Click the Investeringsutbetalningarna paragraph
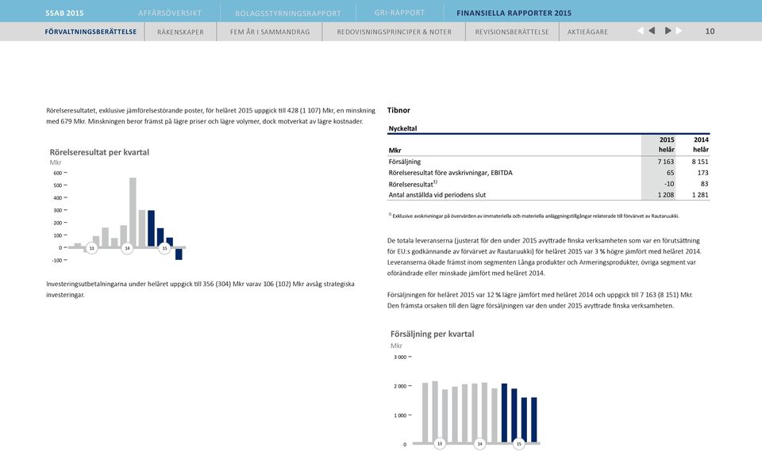 tap(200, 289)
